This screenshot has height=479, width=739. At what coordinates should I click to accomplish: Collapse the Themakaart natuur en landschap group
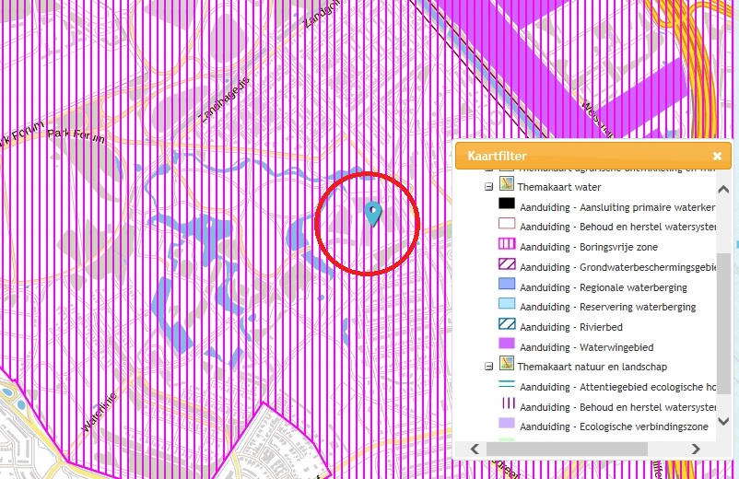tap(489, 366)
